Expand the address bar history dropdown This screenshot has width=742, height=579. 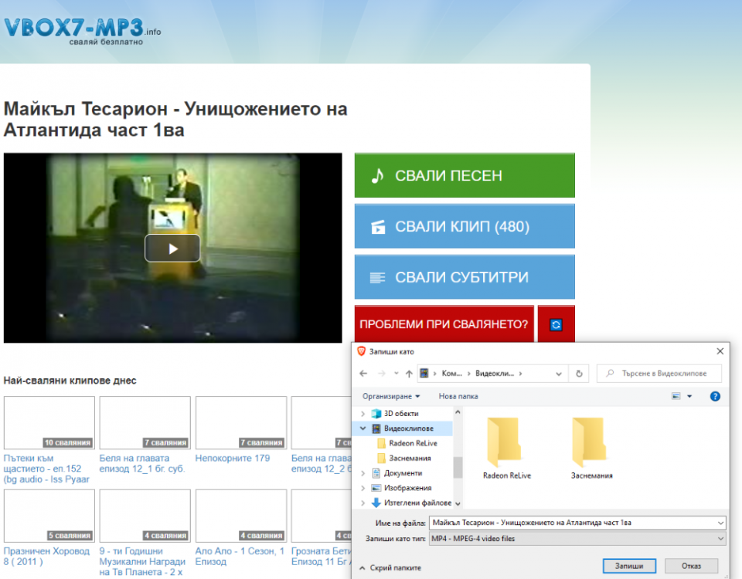pyautogui.click(x=559, y=374)
